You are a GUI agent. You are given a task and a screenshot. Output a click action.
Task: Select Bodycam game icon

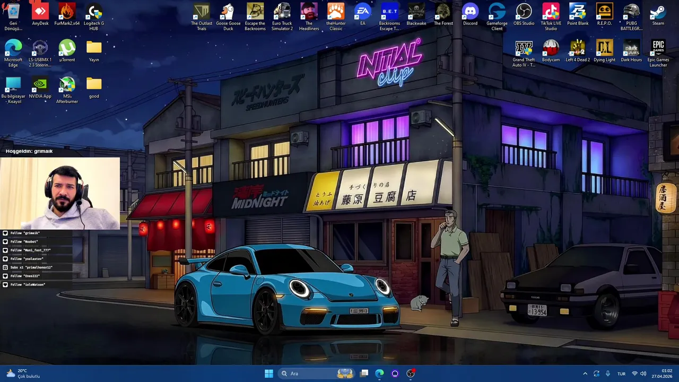point(551,51)
